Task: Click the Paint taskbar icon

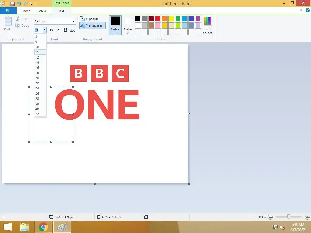Action: coord(62,227)
